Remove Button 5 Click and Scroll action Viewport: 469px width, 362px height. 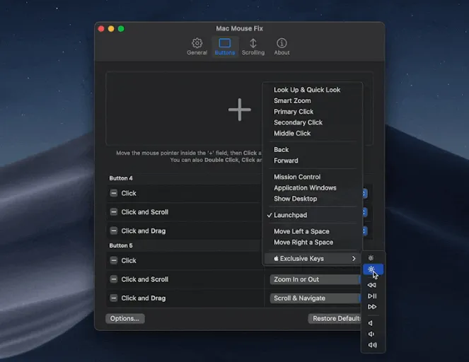114,279
